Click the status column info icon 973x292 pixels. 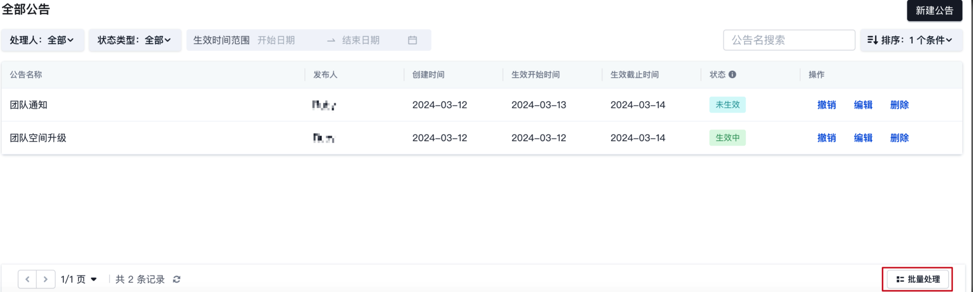coord(732,74)
